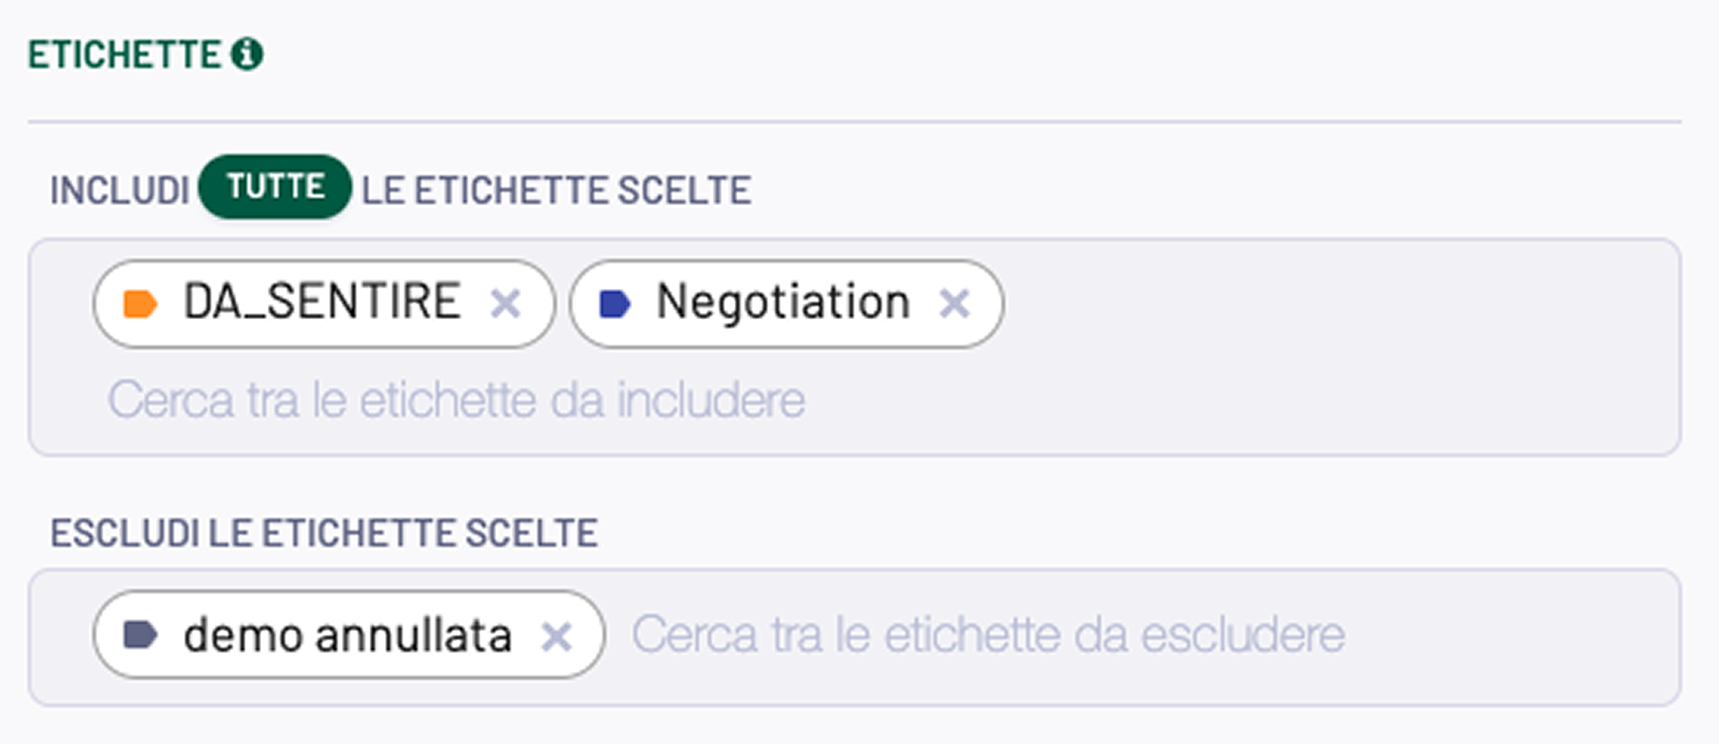Click the INCLUDI label text

coord(119,190)
